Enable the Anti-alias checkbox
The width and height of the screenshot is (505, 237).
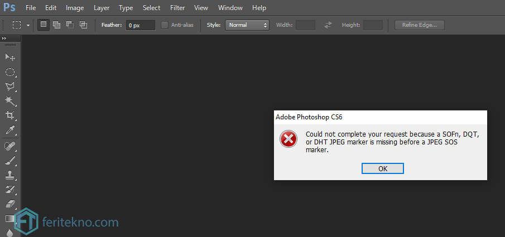point(165,25)
